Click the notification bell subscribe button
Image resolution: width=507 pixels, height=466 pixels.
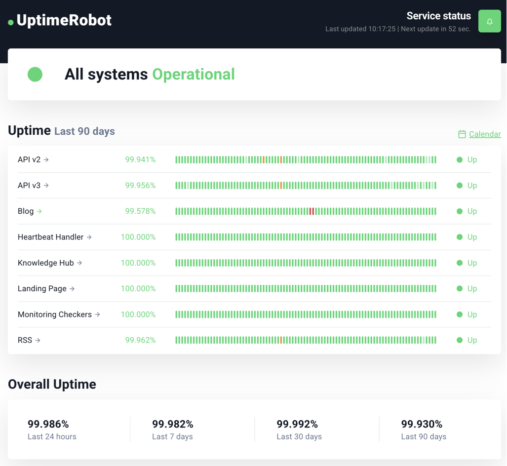point(489,22)
